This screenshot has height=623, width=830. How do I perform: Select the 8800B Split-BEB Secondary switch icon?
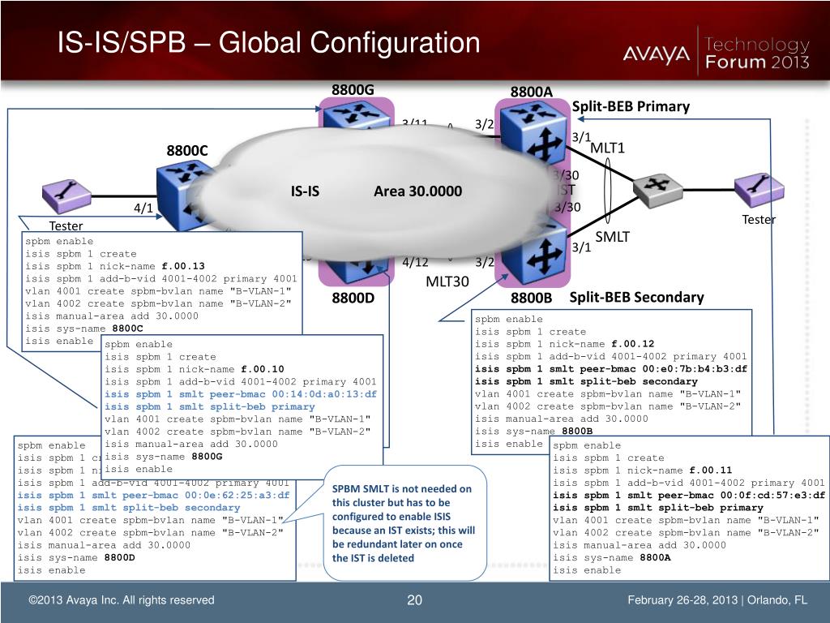pyautogui.click(x=536, y=253)
